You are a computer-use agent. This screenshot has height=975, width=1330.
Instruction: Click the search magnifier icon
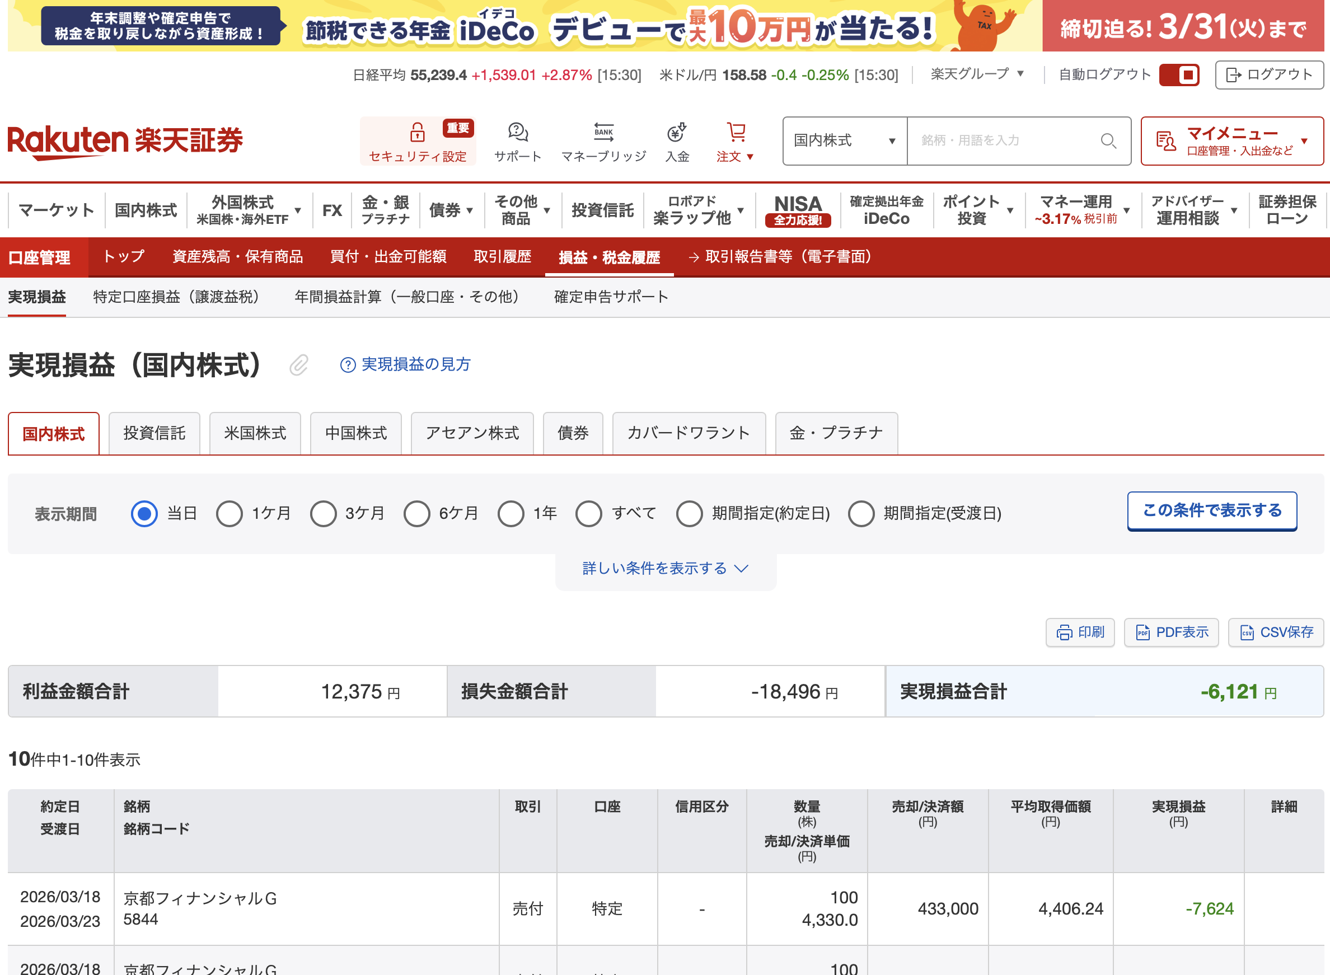(x=1108, y=141)
